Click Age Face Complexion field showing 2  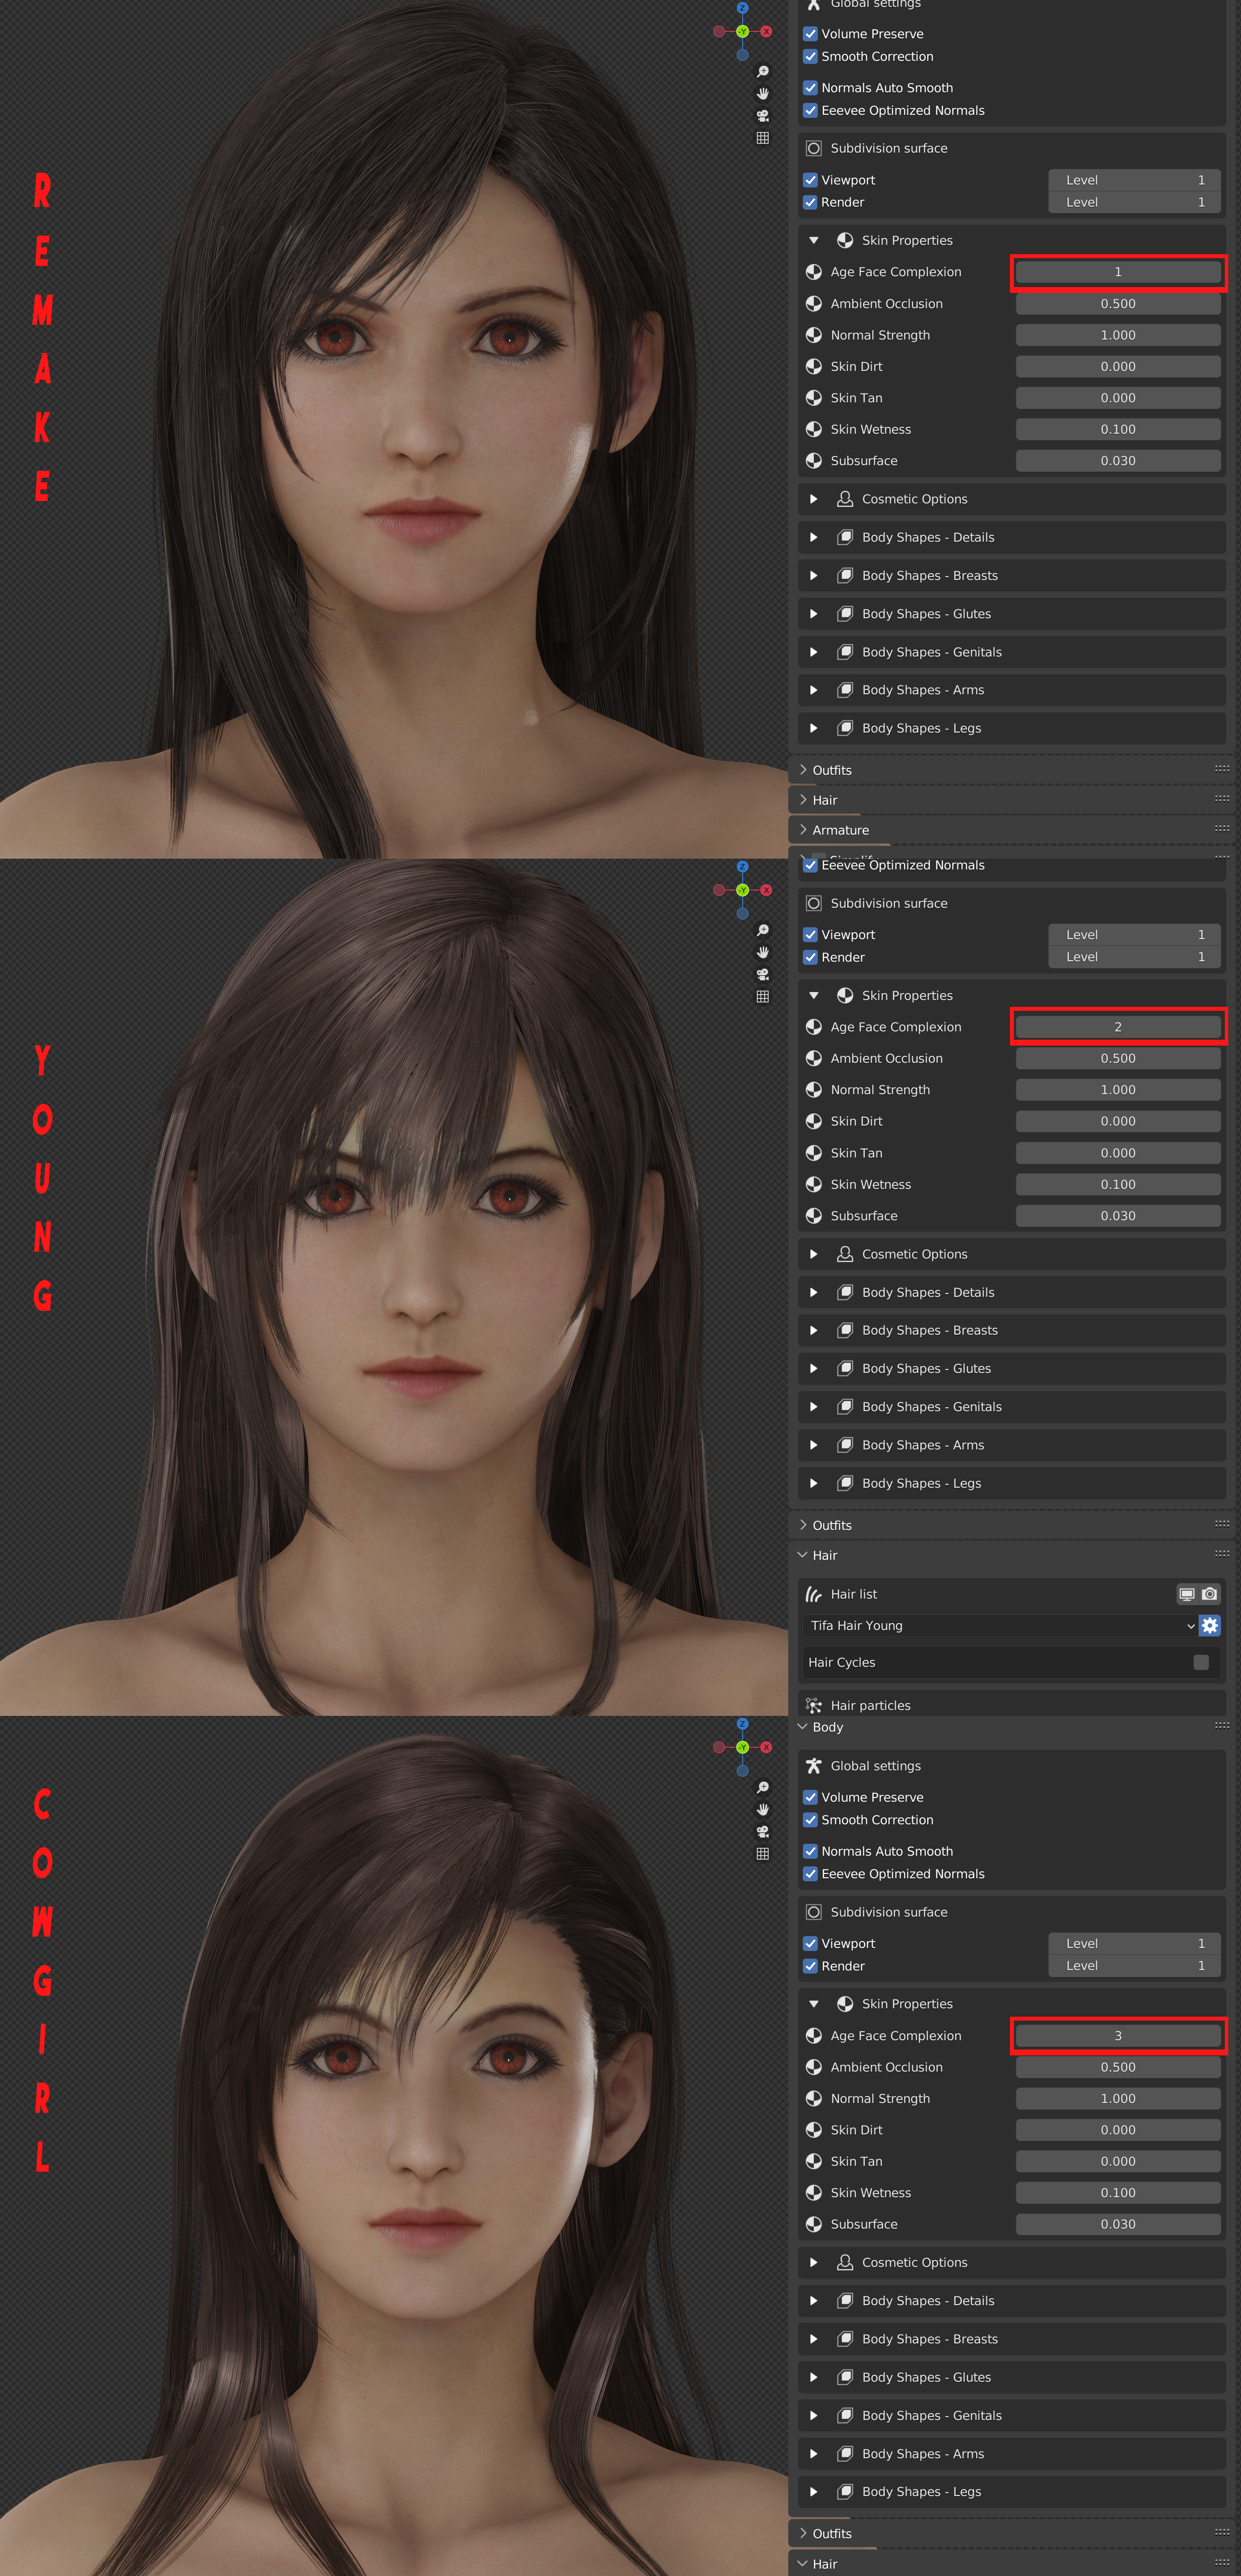1118,1027
